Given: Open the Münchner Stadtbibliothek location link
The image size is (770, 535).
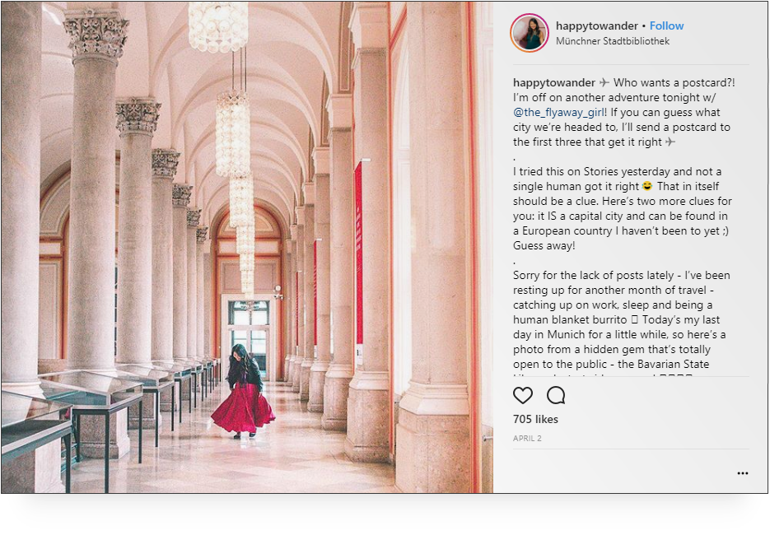Looking at the screenshot, I should click(613, 41).
